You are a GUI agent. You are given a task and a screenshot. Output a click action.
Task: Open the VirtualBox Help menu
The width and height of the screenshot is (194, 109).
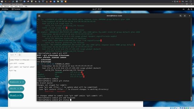26,6
